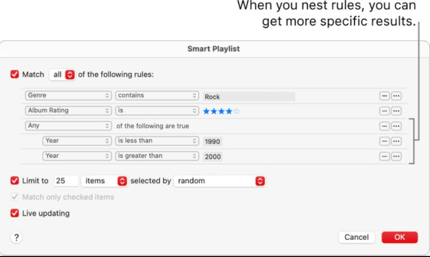430x257 pixels.
Task: Confirm the playlist with the OK button
Action: [x=399, y=237]
